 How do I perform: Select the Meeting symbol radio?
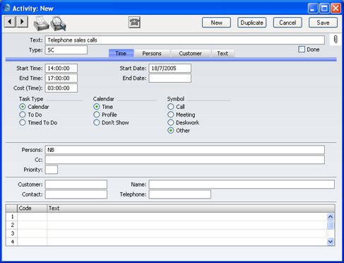coord(171,115)
